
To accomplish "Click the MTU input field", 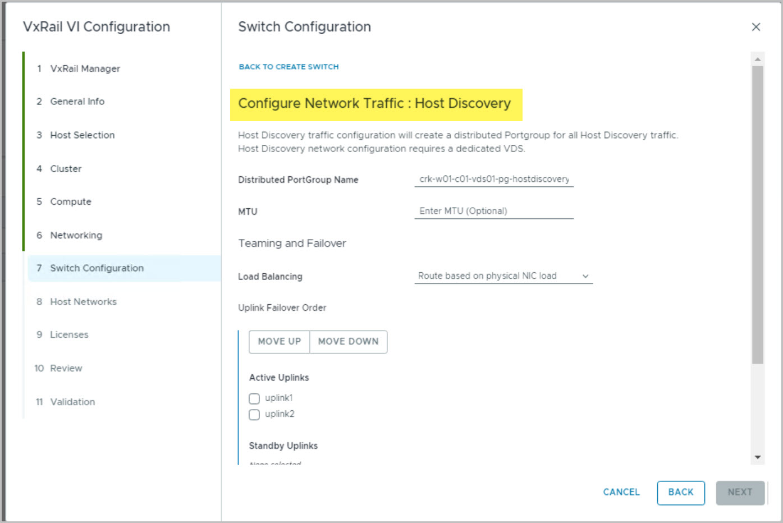I will (493, 211).
